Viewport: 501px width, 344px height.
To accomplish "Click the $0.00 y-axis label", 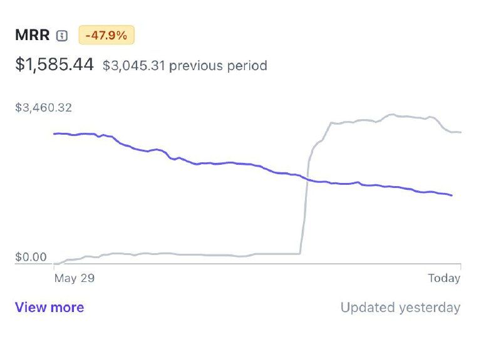I will (x=31, y=257).
